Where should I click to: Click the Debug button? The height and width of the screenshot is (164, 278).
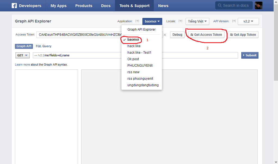[x=177, y=35]
